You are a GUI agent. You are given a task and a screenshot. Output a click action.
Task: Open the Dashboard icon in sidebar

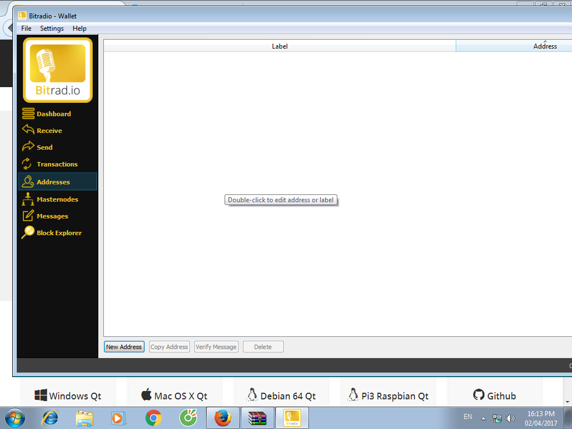pyautogui.click(x=28, y=113)
